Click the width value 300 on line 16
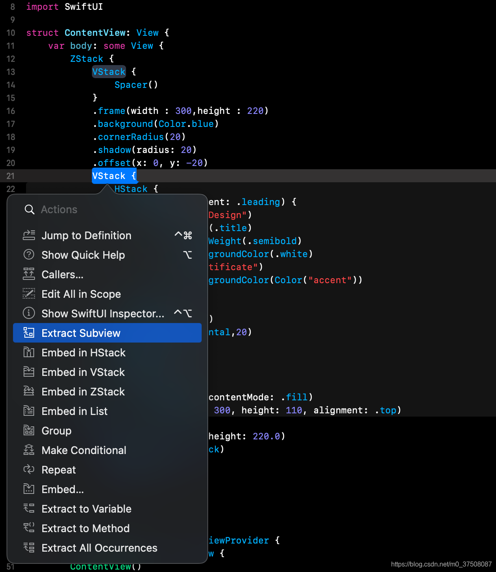The height and width of the screenshot is (572, 496). (x=183, y=111)
